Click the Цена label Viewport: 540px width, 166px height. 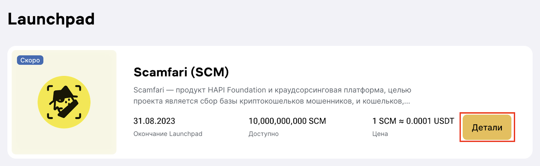380,134
